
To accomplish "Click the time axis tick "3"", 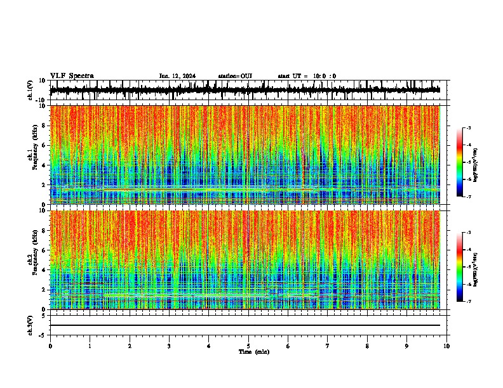I will (x=169, y=346).
